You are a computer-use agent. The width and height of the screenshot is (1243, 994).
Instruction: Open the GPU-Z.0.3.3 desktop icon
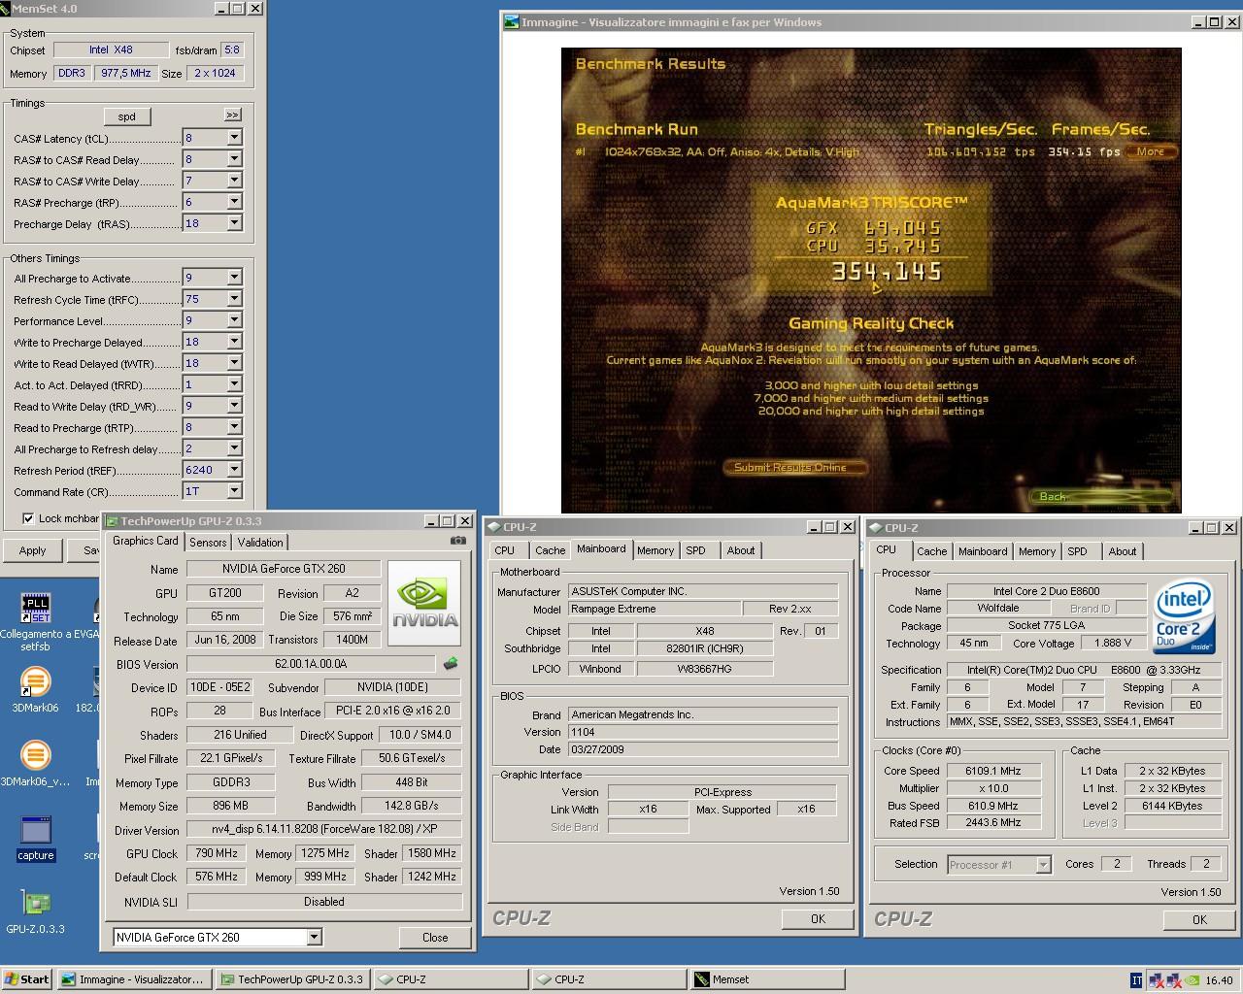coord(36,903)
